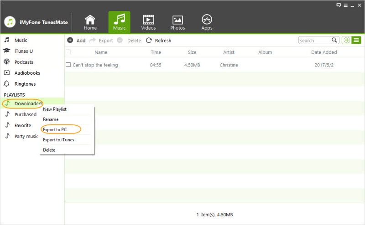365x225 pixels.
Task: Select the Purchased playlist
Action: pyautogui.click(x=26, y=114)
